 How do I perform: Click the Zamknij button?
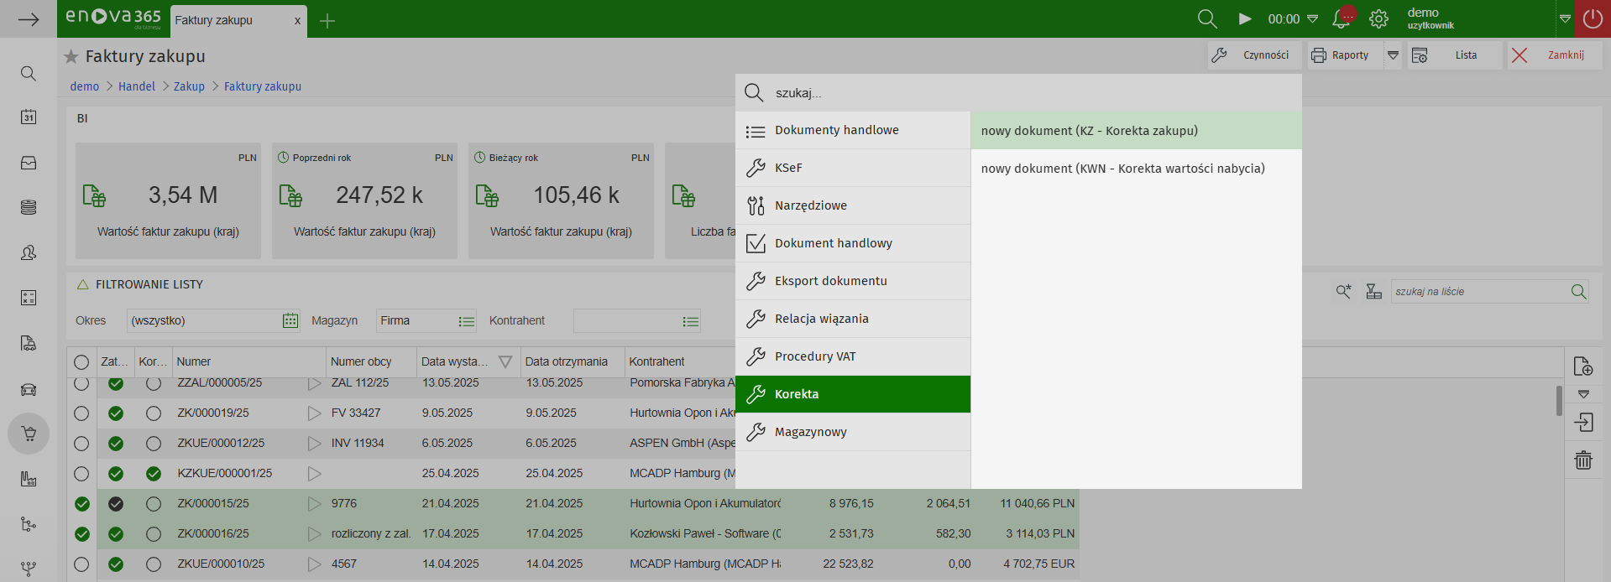click(1554, 55)
